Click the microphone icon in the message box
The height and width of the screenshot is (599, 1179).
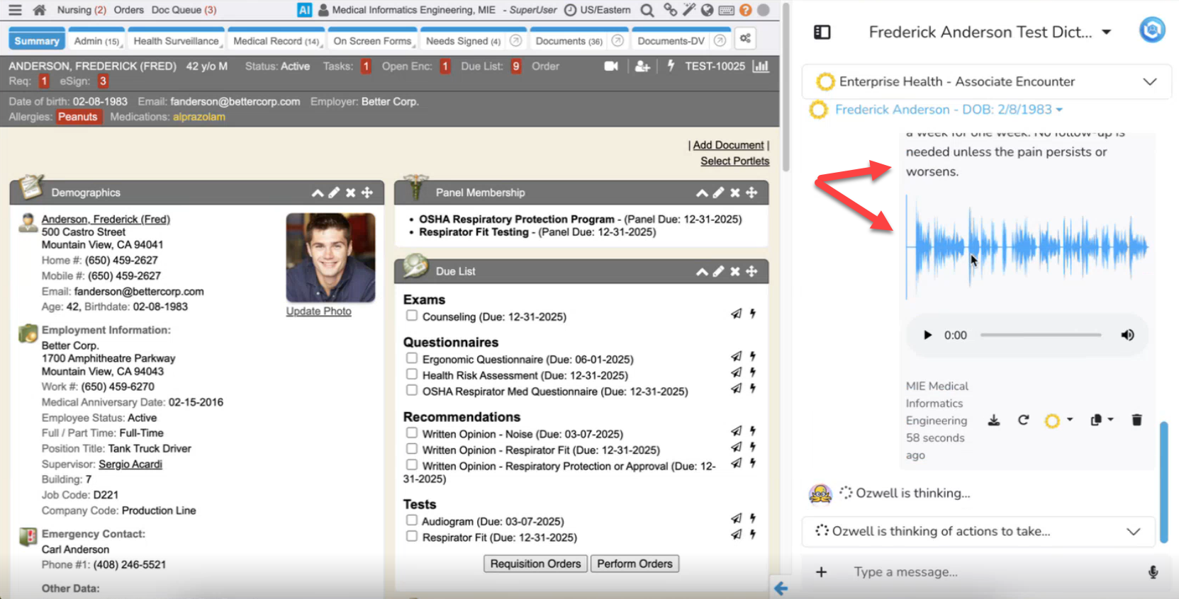tap(1153, 572)
